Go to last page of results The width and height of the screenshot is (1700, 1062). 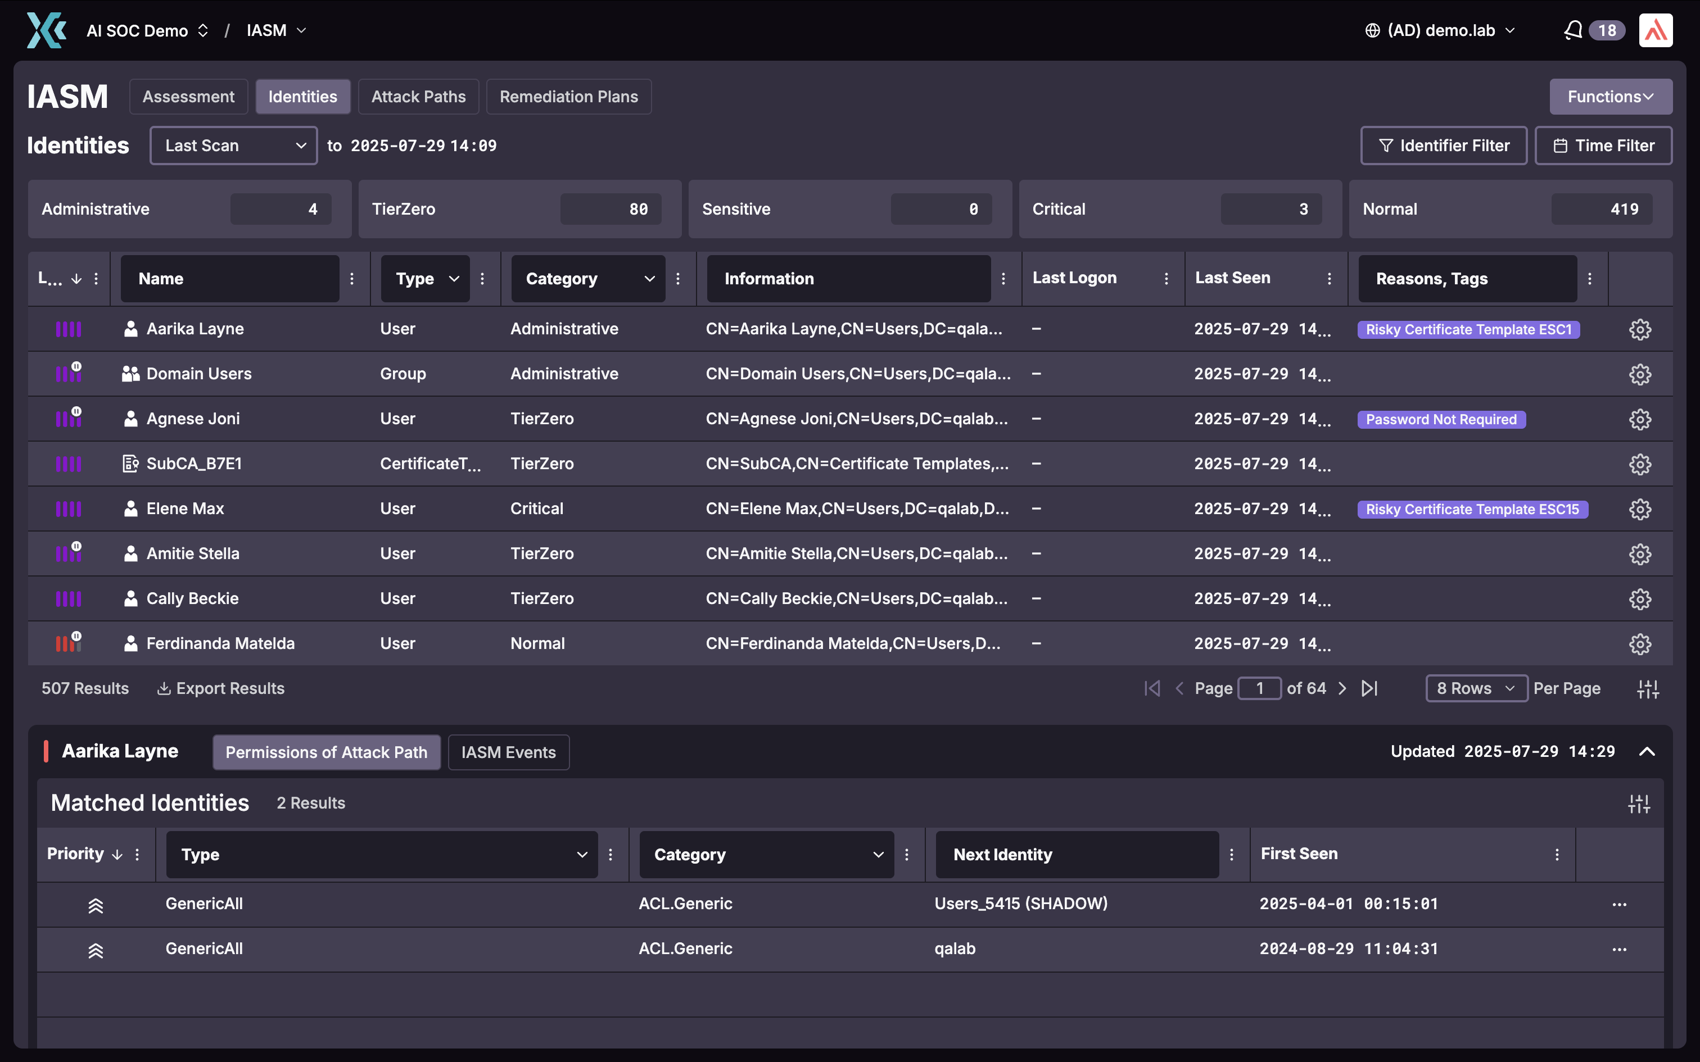click(1370, 688)
